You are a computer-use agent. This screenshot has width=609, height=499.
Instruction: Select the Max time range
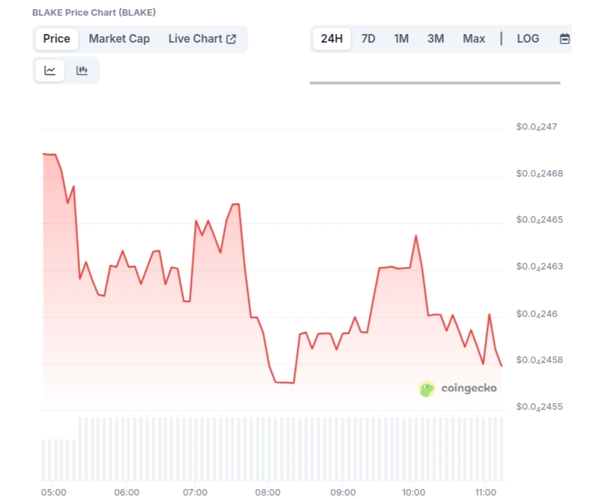(474, 38)
